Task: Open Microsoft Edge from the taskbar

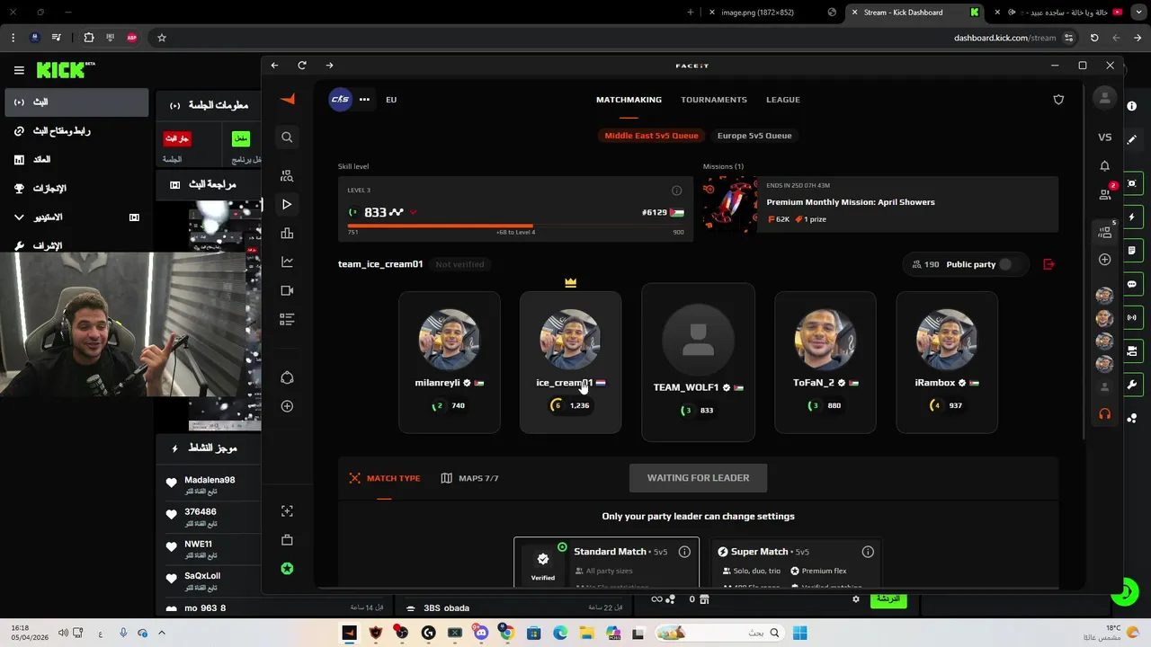Action: point(560,634)
